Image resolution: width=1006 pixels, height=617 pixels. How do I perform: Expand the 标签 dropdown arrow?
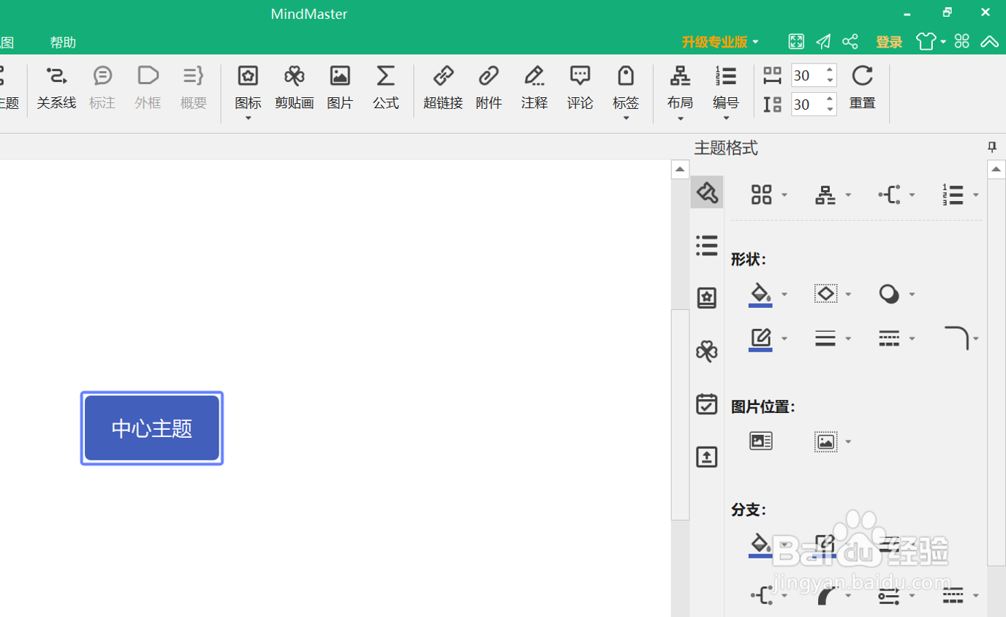point(626,118)
